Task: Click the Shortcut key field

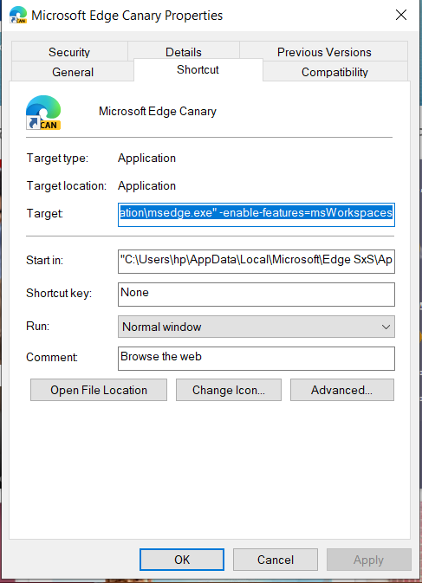Action: click(256, 295)
